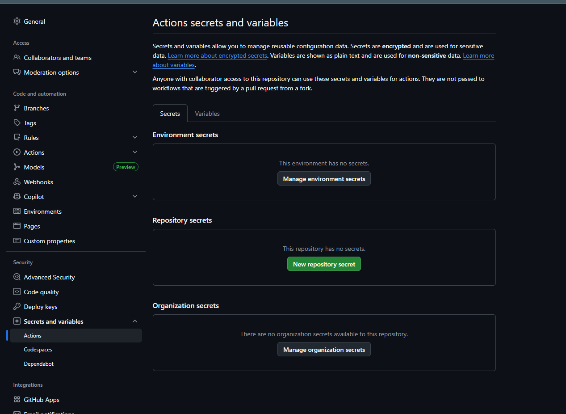Click the General gear icon

coord(17,21)
